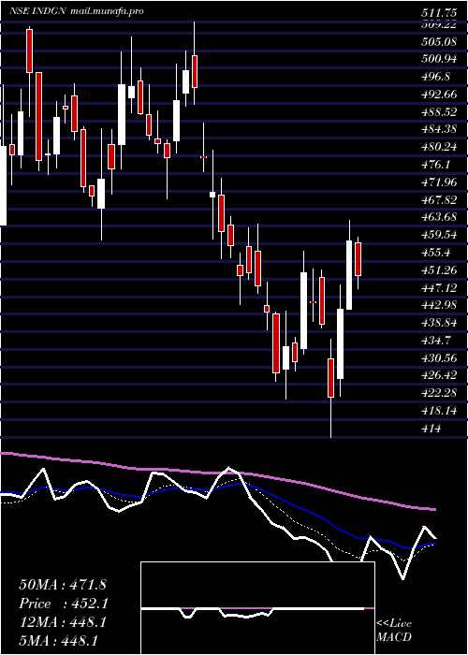Viewport: 468px width, 655px height.
Task: Click the 430.56 price axis label
Action: (x=438, y=357)
